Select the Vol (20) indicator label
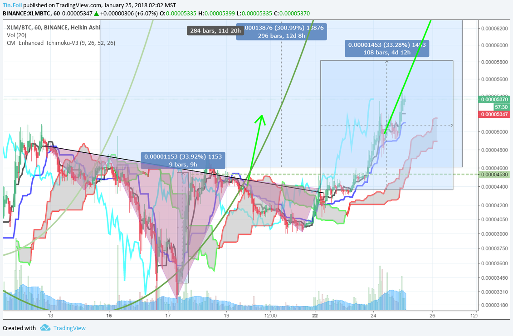 [16, 35]
